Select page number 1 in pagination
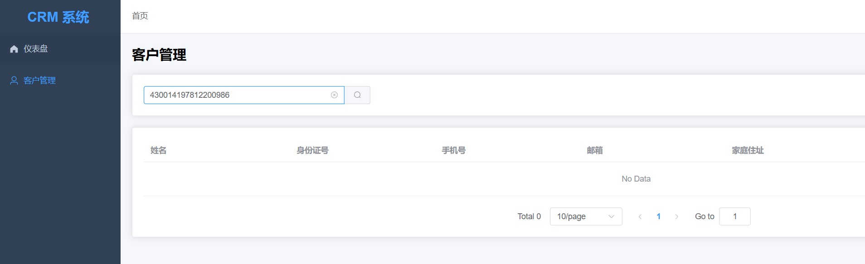The image size is (865, 264). click(x=658, y=216)
